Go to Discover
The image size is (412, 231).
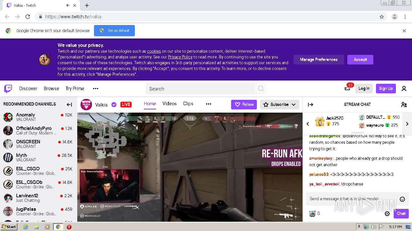[x=28, y=89]
